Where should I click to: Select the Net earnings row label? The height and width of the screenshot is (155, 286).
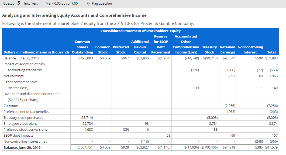tap(13, 76)
